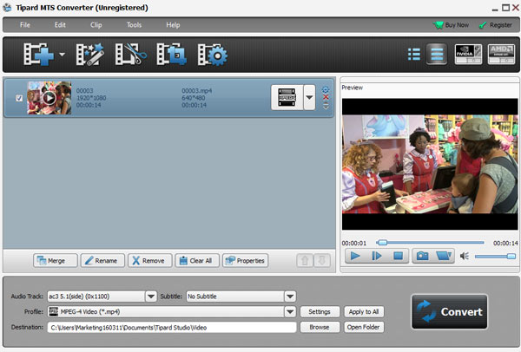Adjust the preview volume slider
The width and height of the screenshot is (521, 352).
coord(495,257)
